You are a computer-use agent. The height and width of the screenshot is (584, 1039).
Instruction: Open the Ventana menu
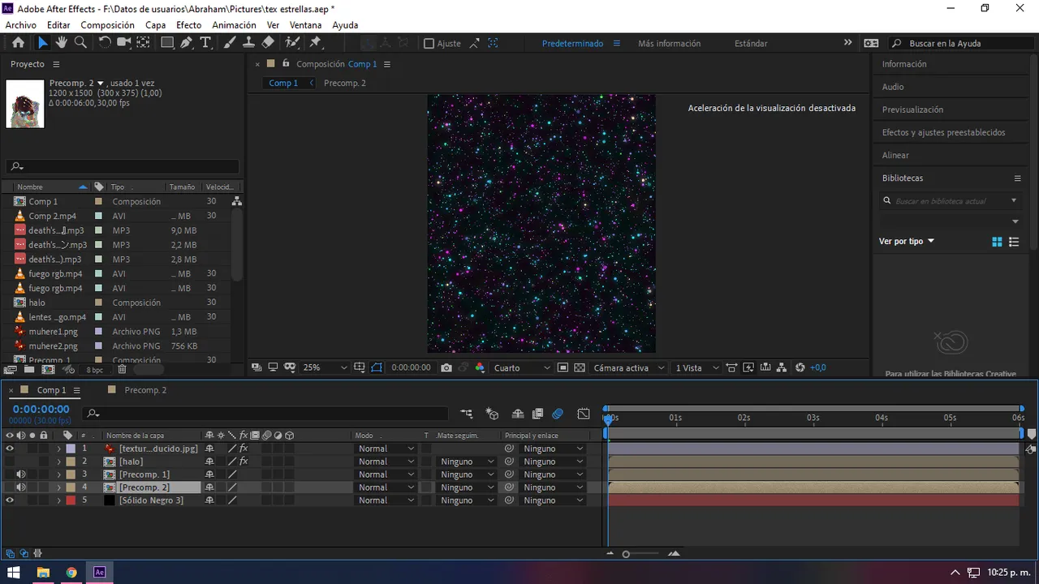pos(305,25)
